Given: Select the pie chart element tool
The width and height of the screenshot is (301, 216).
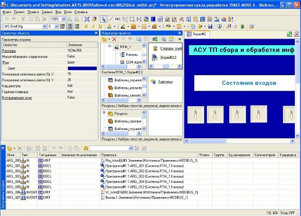Looking at the screenshot, I should click(x=224, y=19).
